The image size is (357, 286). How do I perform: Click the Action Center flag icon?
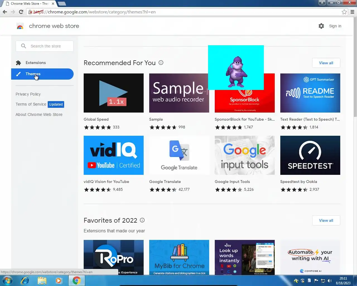(316, 281)
